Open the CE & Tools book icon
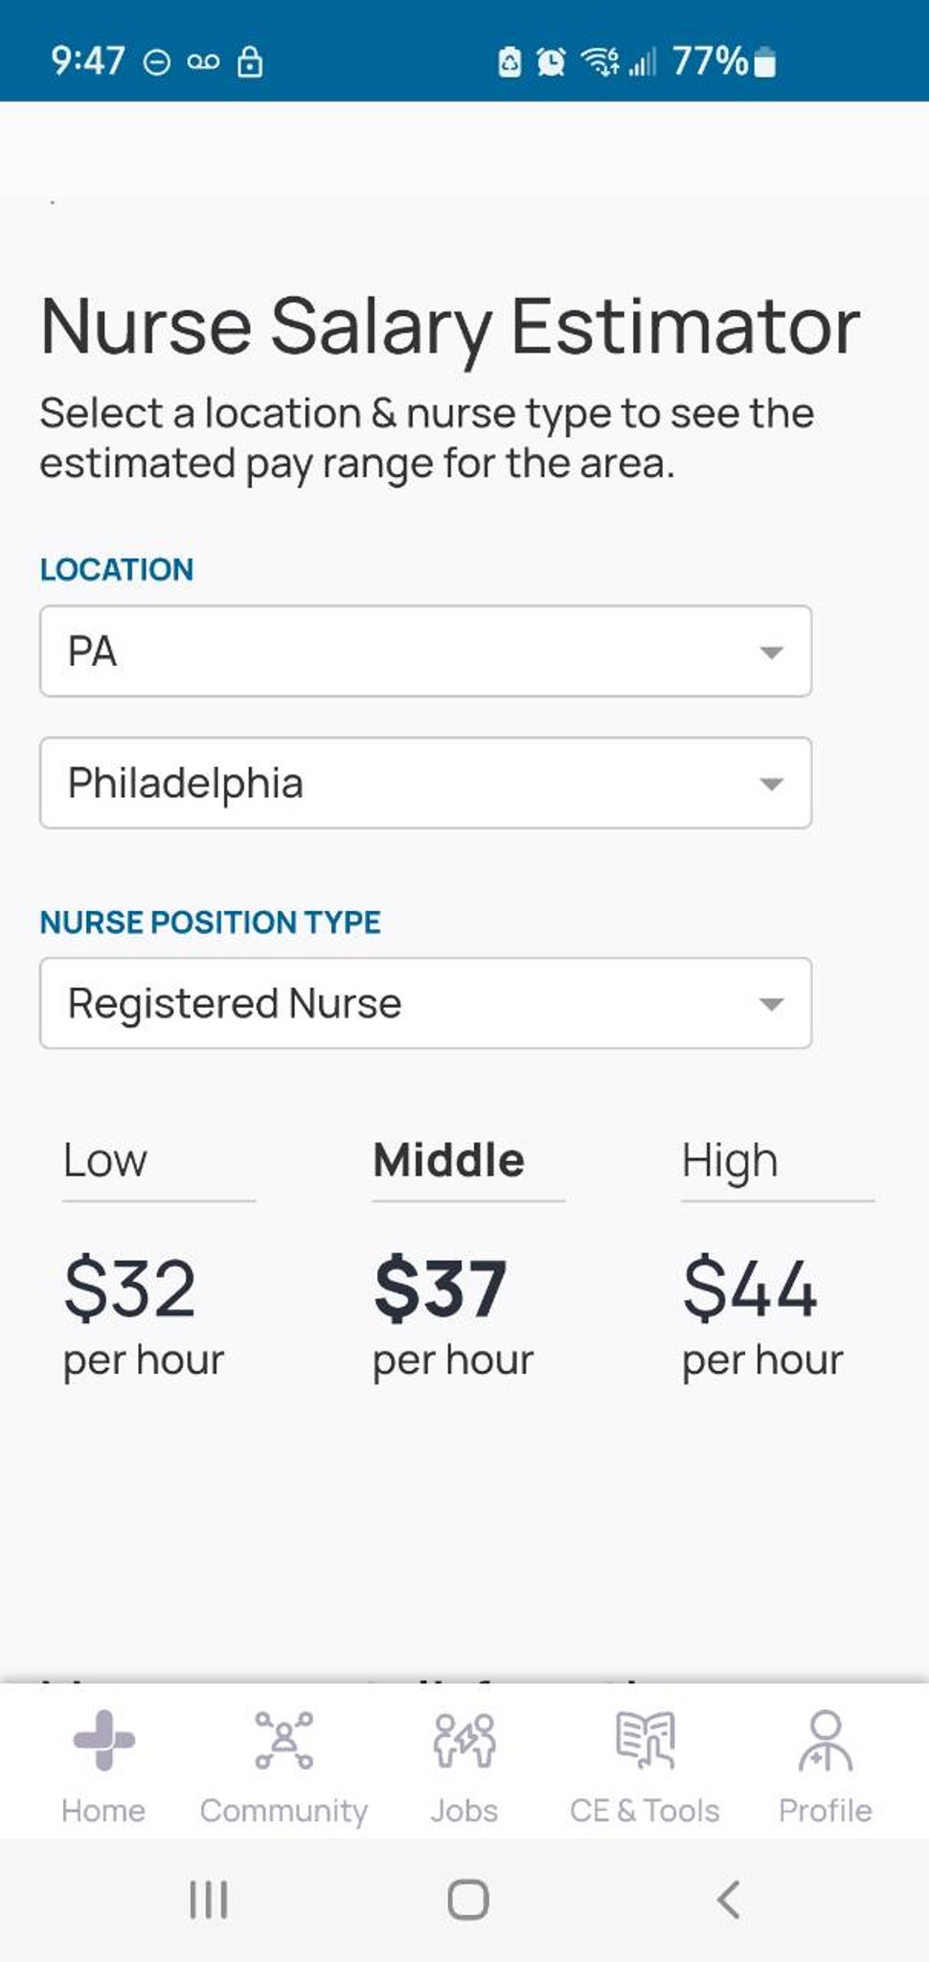The width and height of the screenshot is (929, 1962). (645, 1740)
